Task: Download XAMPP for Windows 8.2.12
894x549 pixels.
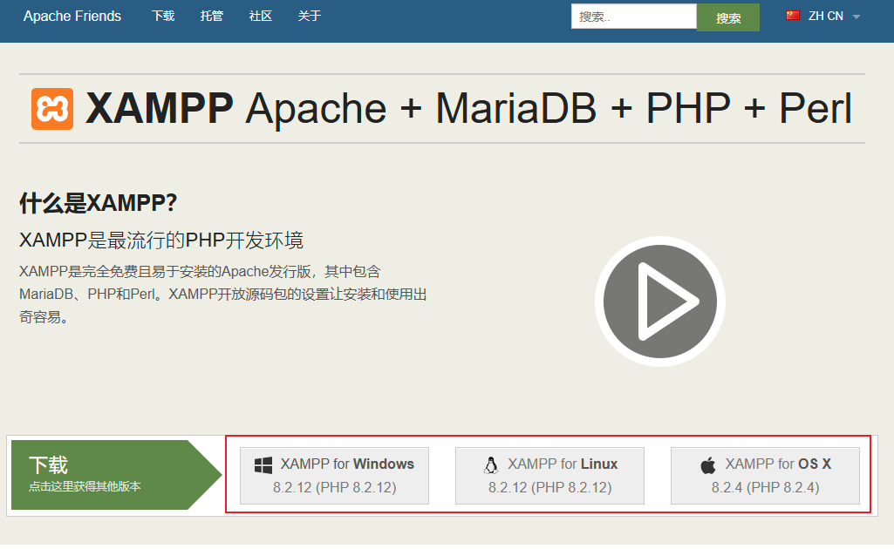Action: pos(334,476)
